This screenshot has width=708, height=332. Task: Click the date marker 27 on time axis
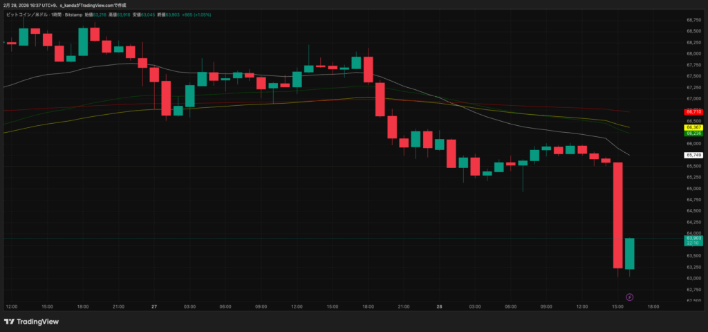click(154, 306)
